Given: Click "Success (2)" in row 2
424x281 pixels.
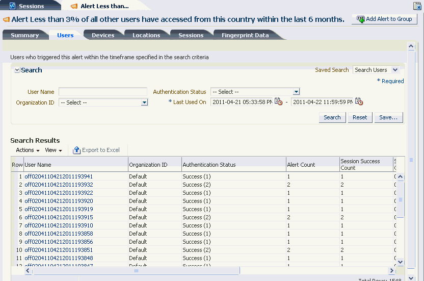Looking at the screenshot, I should [197, 185].
